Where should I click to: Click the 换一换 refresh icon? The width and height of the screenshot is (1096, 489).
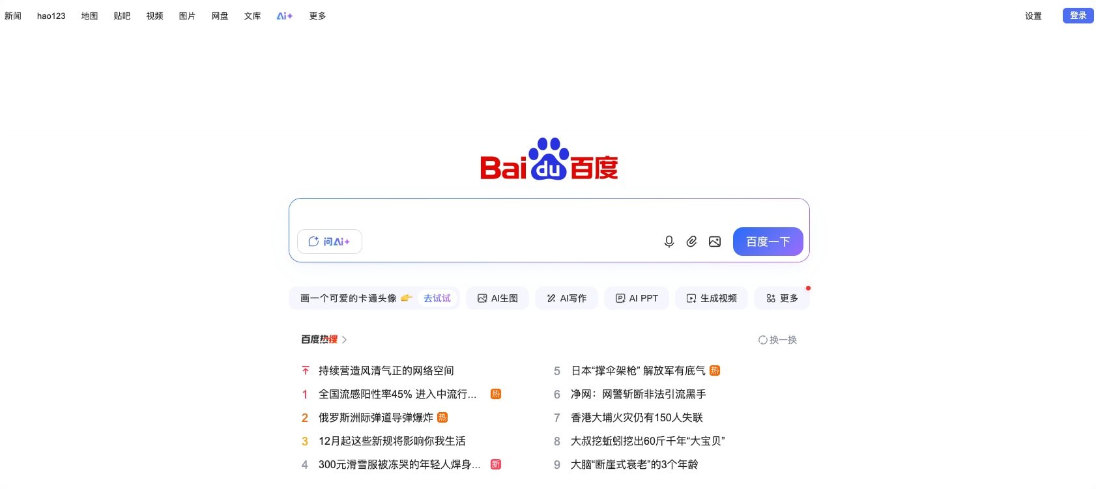[762, 340]
